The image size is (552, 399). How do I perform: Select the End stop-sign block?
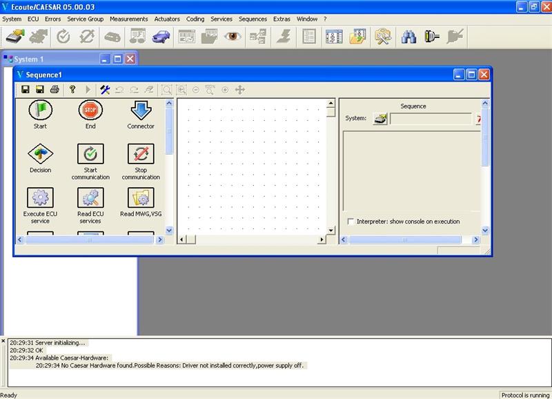(90, 110)
